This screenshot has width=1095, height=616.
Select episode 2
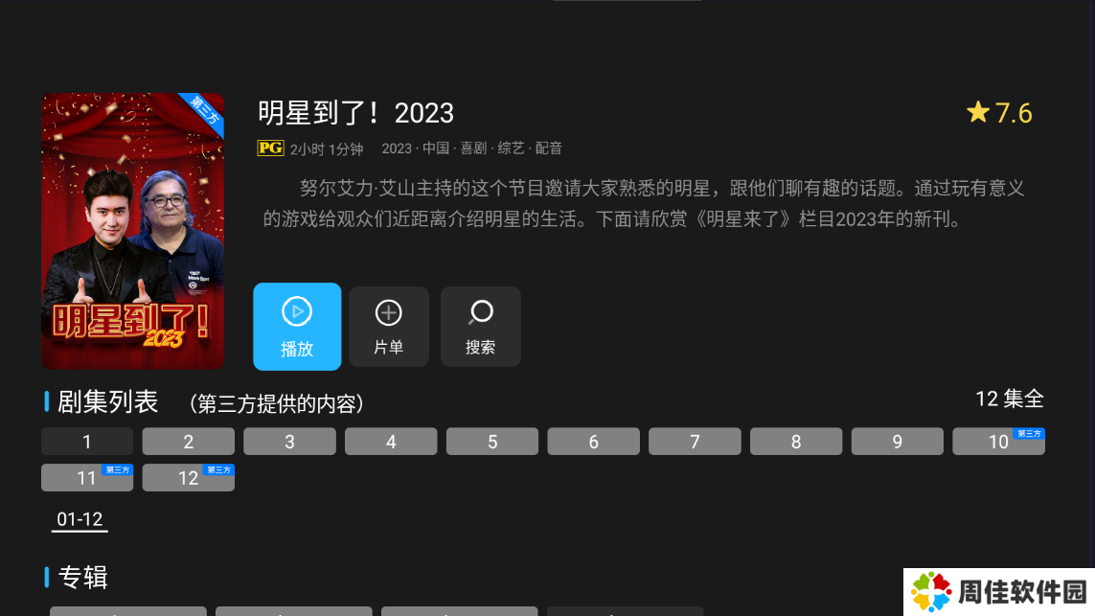189,442
